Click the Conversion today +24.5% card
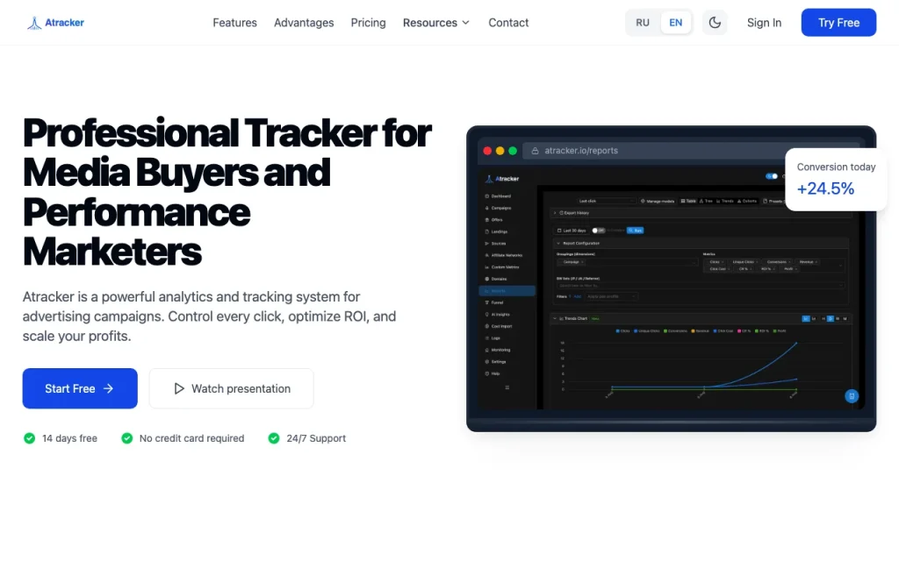The image size is (899, 561). pos(836,179)
